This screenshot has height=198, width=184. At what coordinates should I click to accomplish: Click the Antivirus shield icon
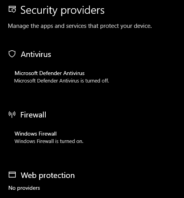[12, 54]
